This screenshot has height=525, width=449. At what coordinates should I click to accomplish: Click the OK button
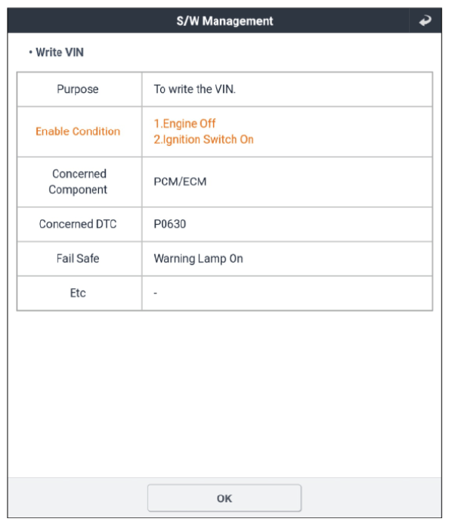point(224,498)
